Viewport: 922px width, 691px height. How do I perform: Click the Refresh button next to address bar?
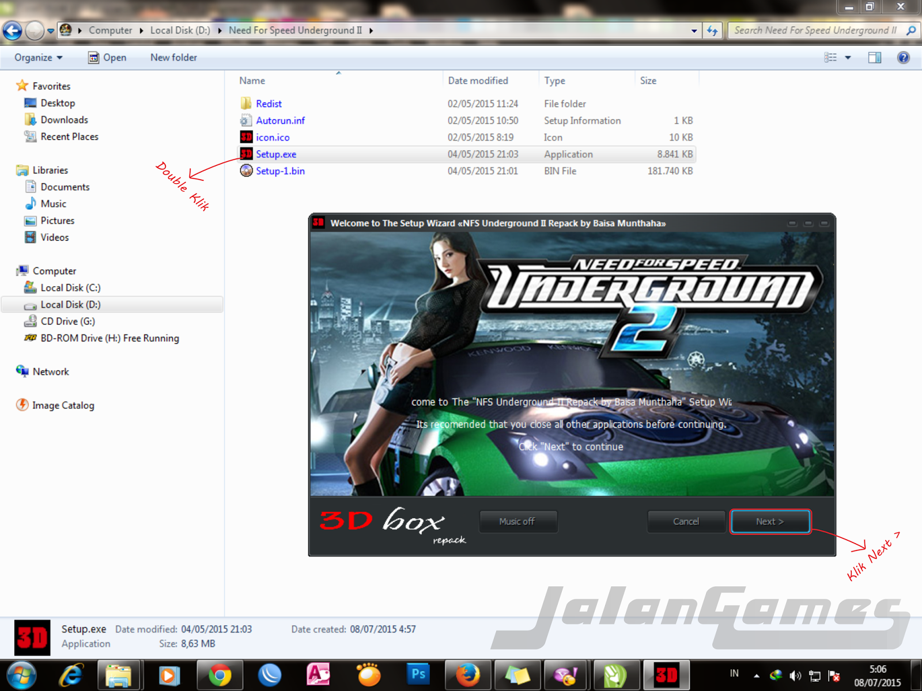712,31
